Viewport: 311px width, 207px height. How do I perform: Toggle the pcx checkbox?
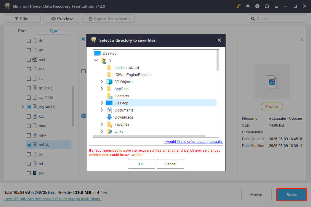click(29, 173)
